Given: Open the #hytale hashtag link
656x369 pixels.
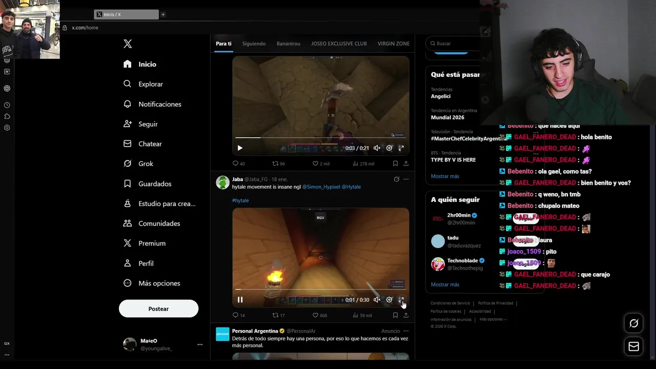Looking at the screenshot, I should point(240,200).
